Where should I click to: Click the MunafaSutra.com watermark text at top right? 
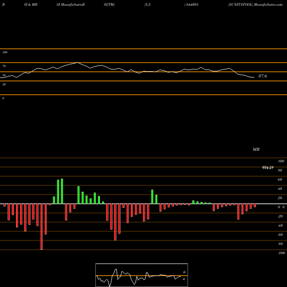tap(269, 5)
